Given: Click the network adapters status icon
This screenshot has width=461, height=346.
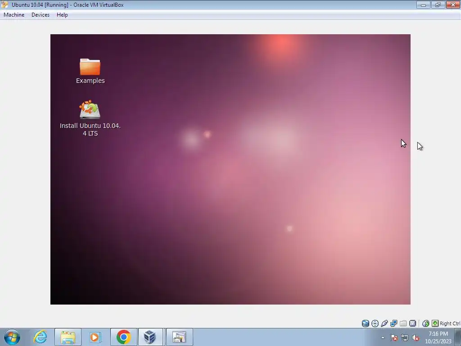Looking at the screenshot, I should coord(393,323).
